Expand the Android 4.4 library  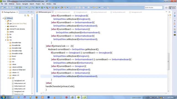point(6,26)
